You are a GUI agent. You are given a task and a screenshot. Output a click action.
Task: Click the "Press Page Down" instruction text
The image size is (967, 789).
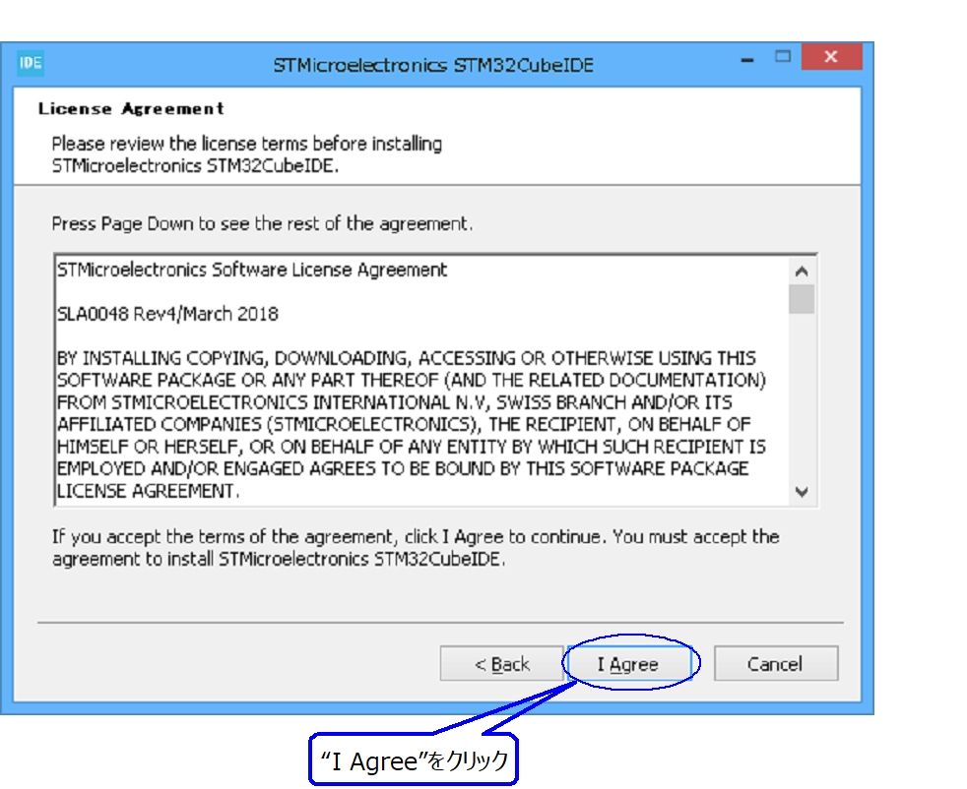click(x=262, y=223)
